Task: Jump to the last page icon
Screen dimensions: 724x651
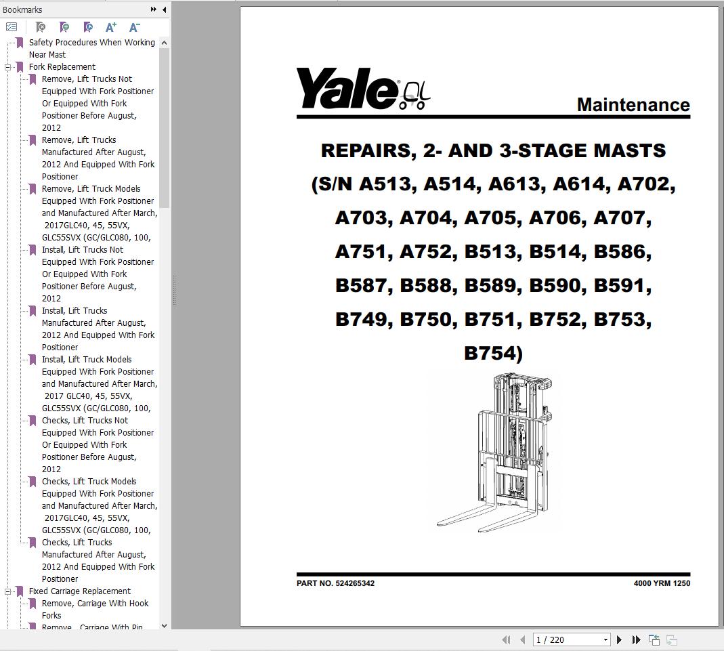Action: click(636, 639)
